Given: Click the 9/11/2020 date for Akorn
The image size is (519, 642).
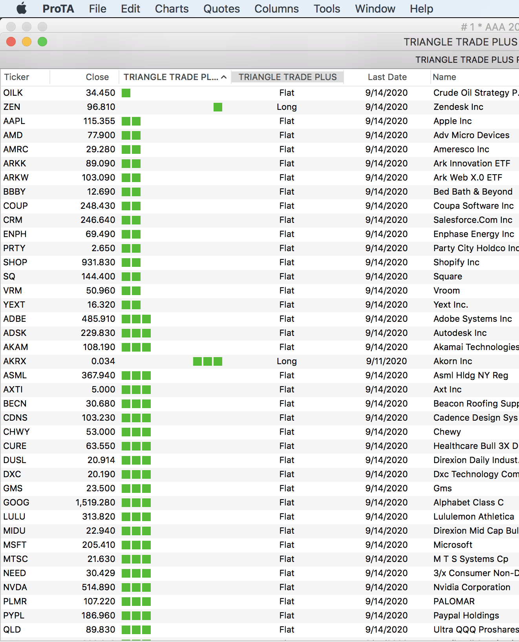Looking at the screenshot, I should [x=386, y=361].
